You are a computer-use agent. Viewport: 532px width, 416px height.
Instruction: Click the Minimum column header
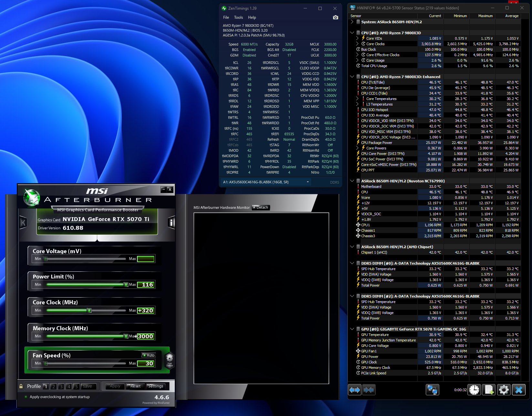[x=456, y=16]
